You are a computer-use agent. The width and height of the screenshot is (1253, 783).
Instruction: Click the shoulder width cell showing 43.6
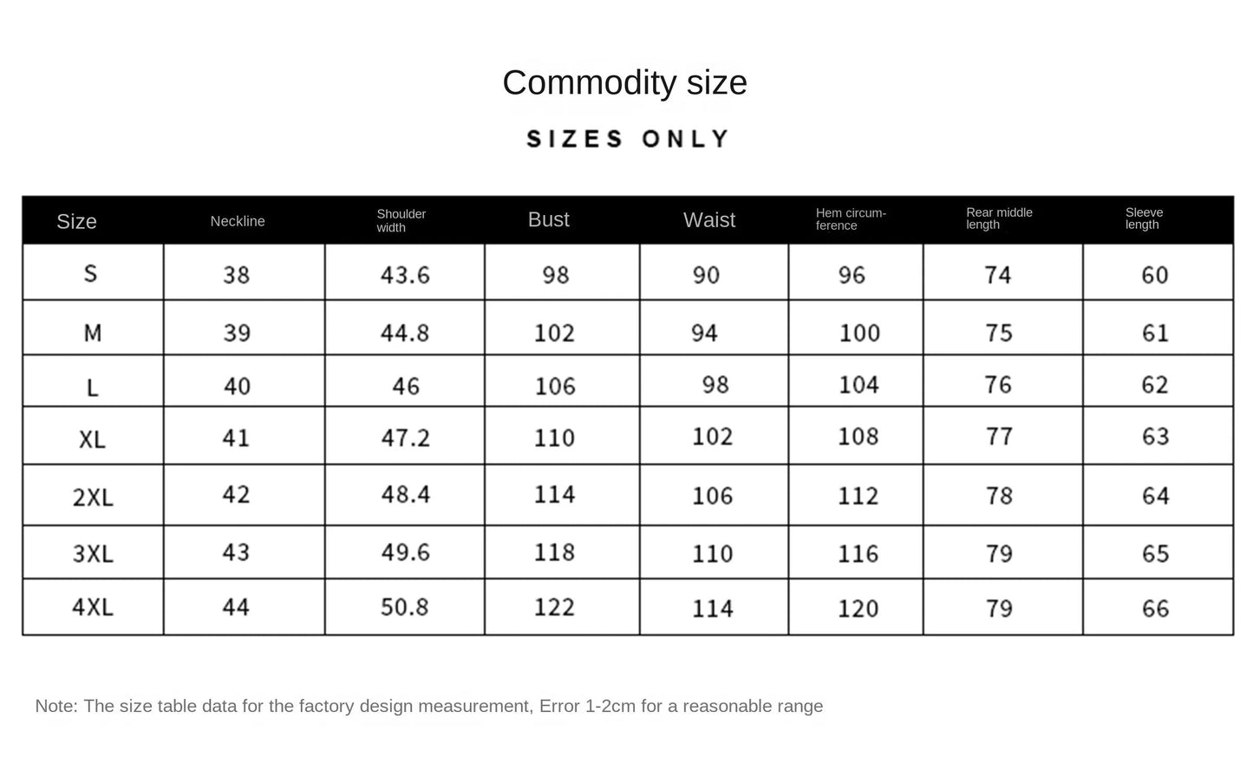click(x=405, y=275)
